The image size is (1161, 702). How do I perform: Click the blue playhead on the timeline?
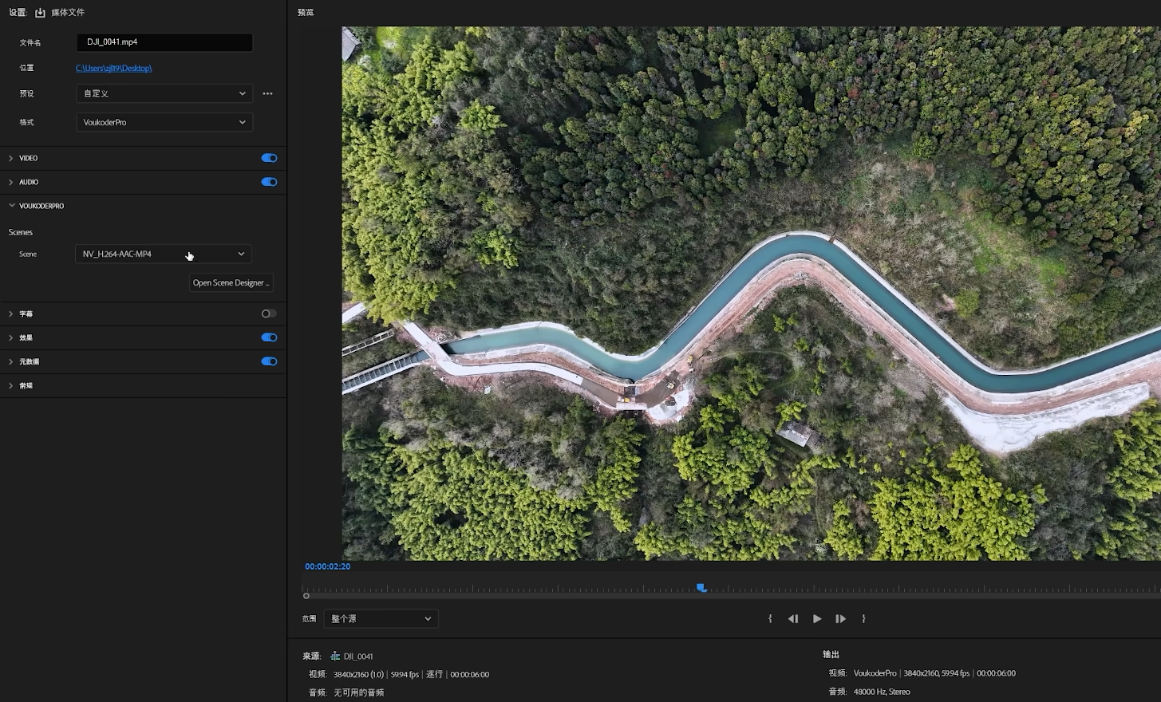click(x=701, y=588)
